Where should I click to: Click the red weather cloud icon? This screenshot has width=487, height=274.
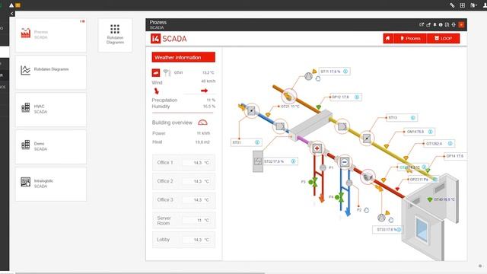[156, 73]
